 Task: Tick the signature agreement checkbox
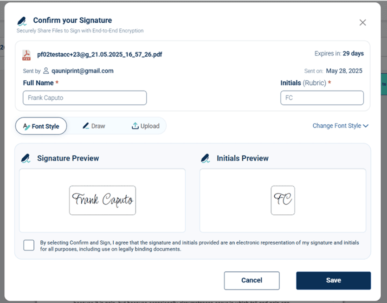coord(29,245)
